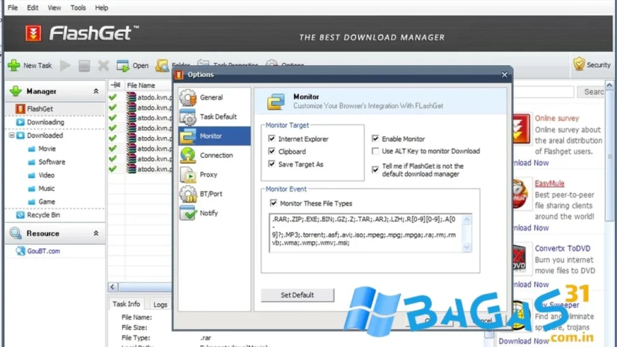
Task: Switch to the Logs tab
Action: pyautogui.click(x=160, y=304)
